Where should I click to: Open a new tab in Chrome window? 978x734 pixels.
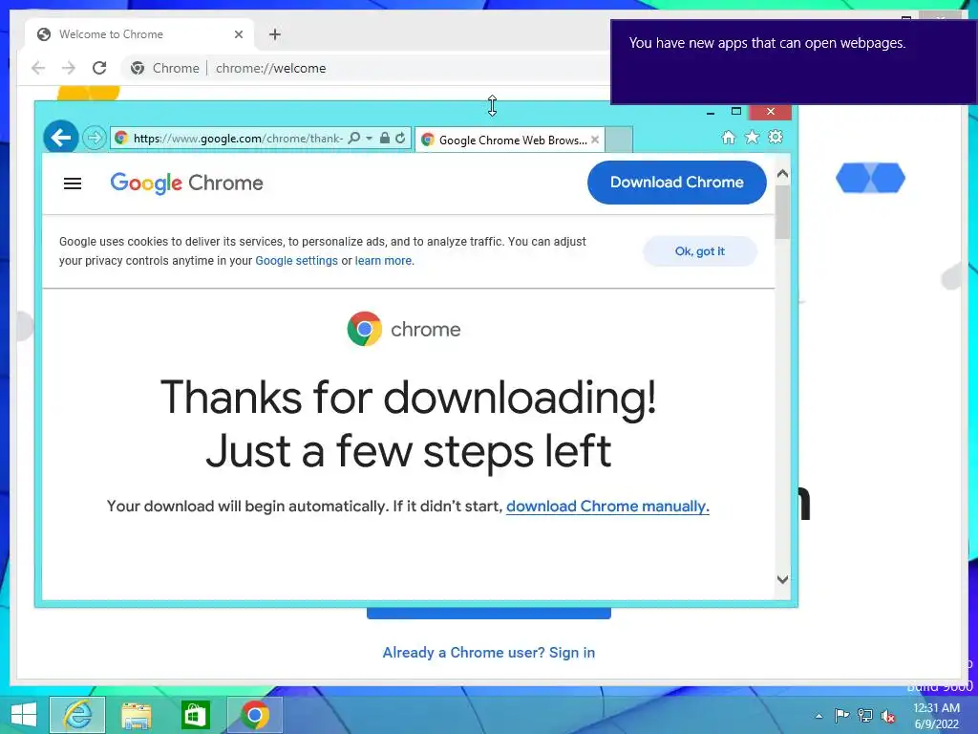274,34
